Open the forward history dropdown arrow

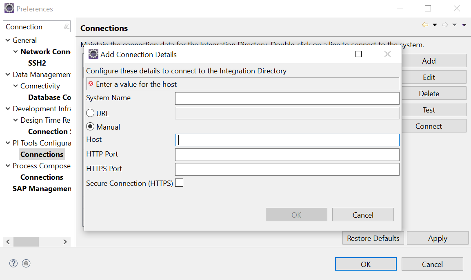(455, 25)
